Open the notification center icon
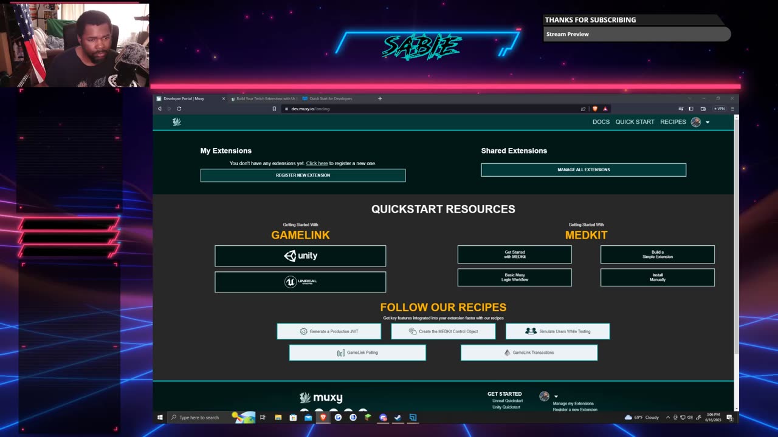Viewport: 778px width, 437px height. click(x=730, y=418)
